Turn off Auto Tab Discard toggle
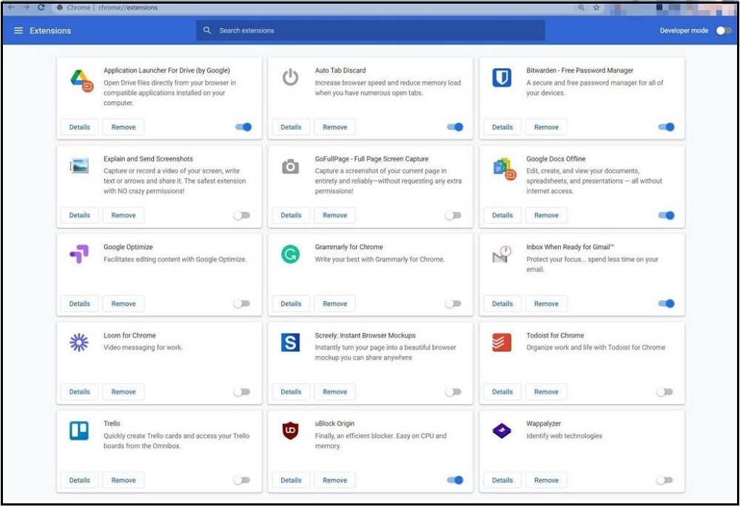Image resolution: width=740 pixels, height=507 pixels. coord(455,127)
